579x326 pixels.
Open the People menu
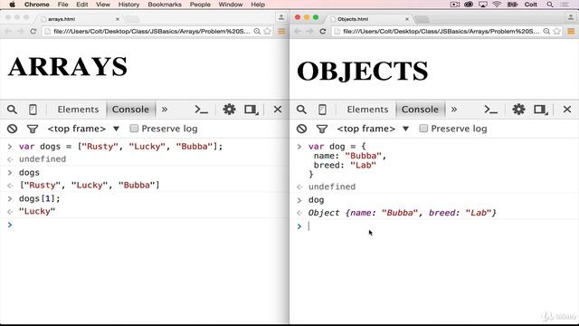point(200,5)
